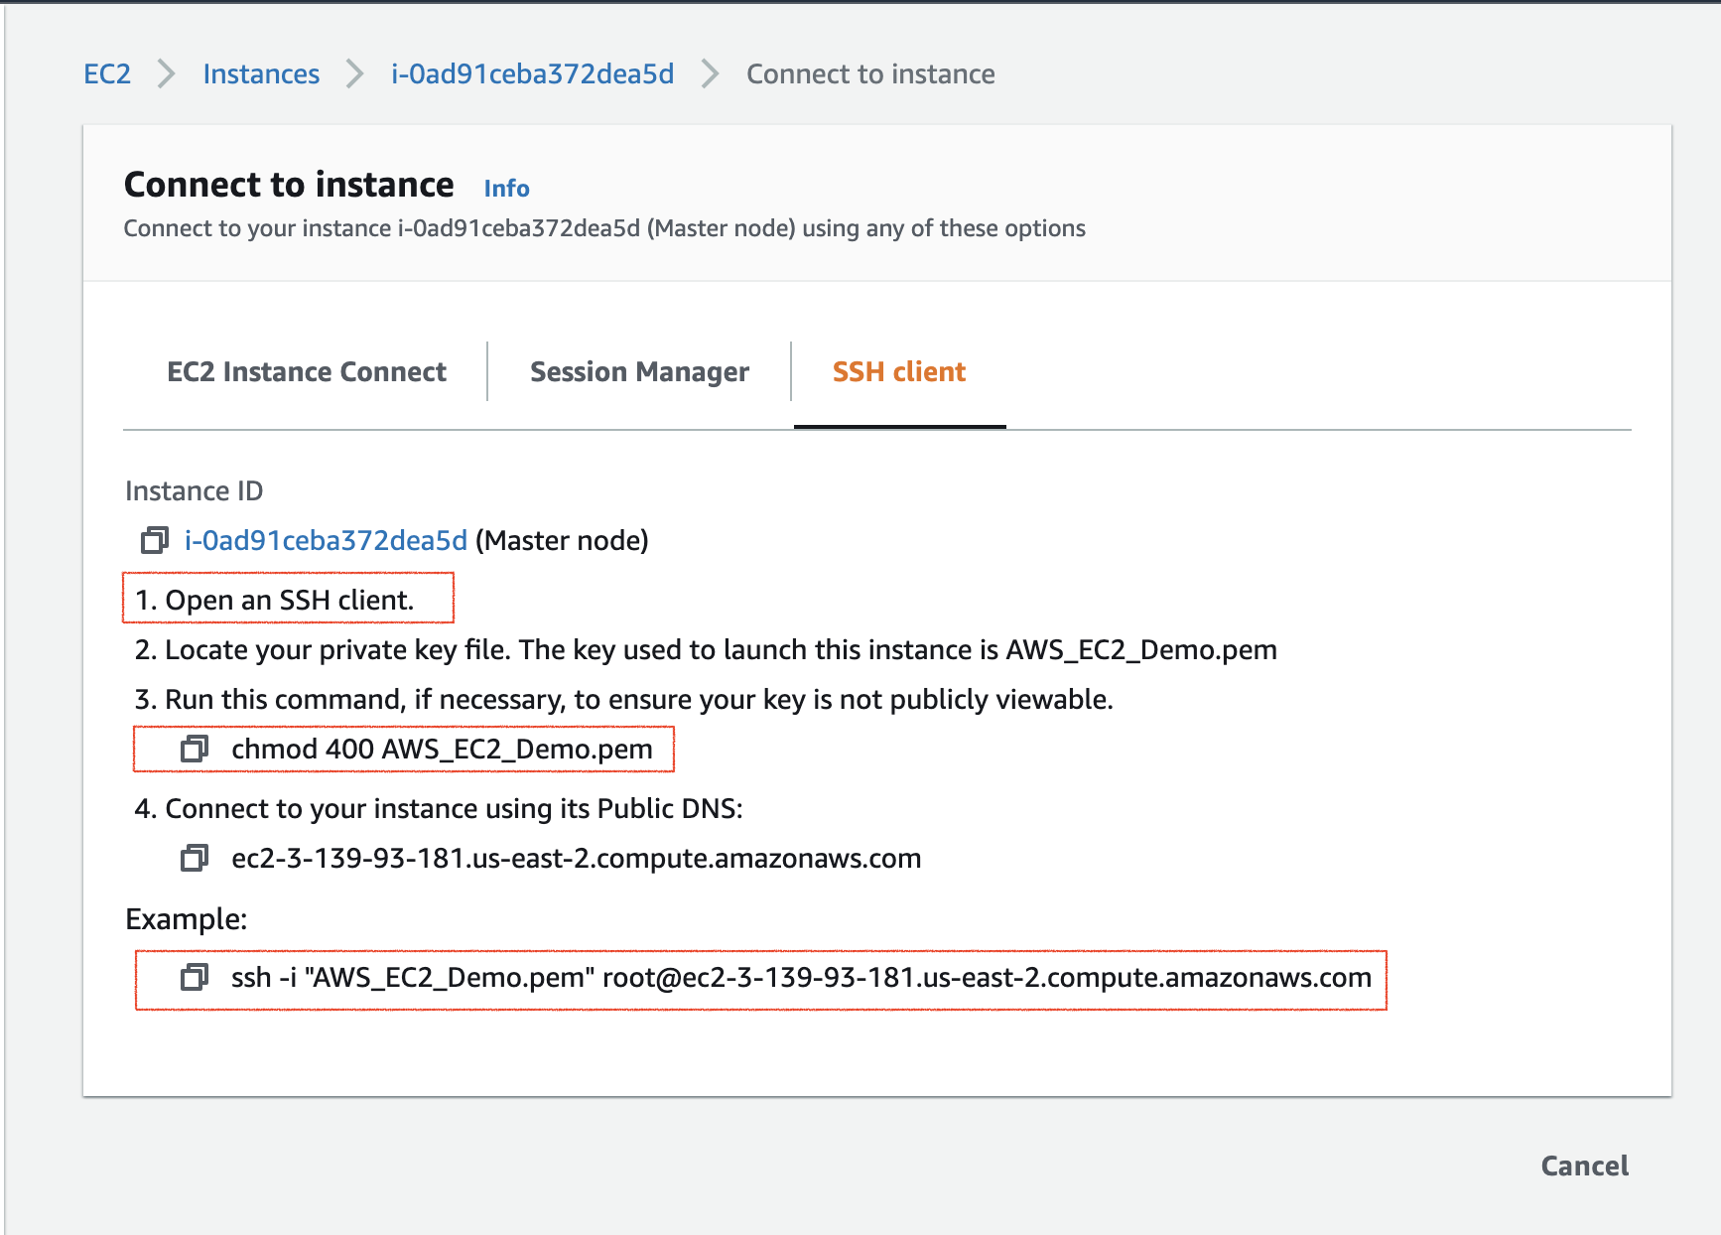This screenshot has height=1235, width=1721.
Task: Click the Connect to instance breadcrumb entry
Action: pyautogui.click(x=870, y=73)
